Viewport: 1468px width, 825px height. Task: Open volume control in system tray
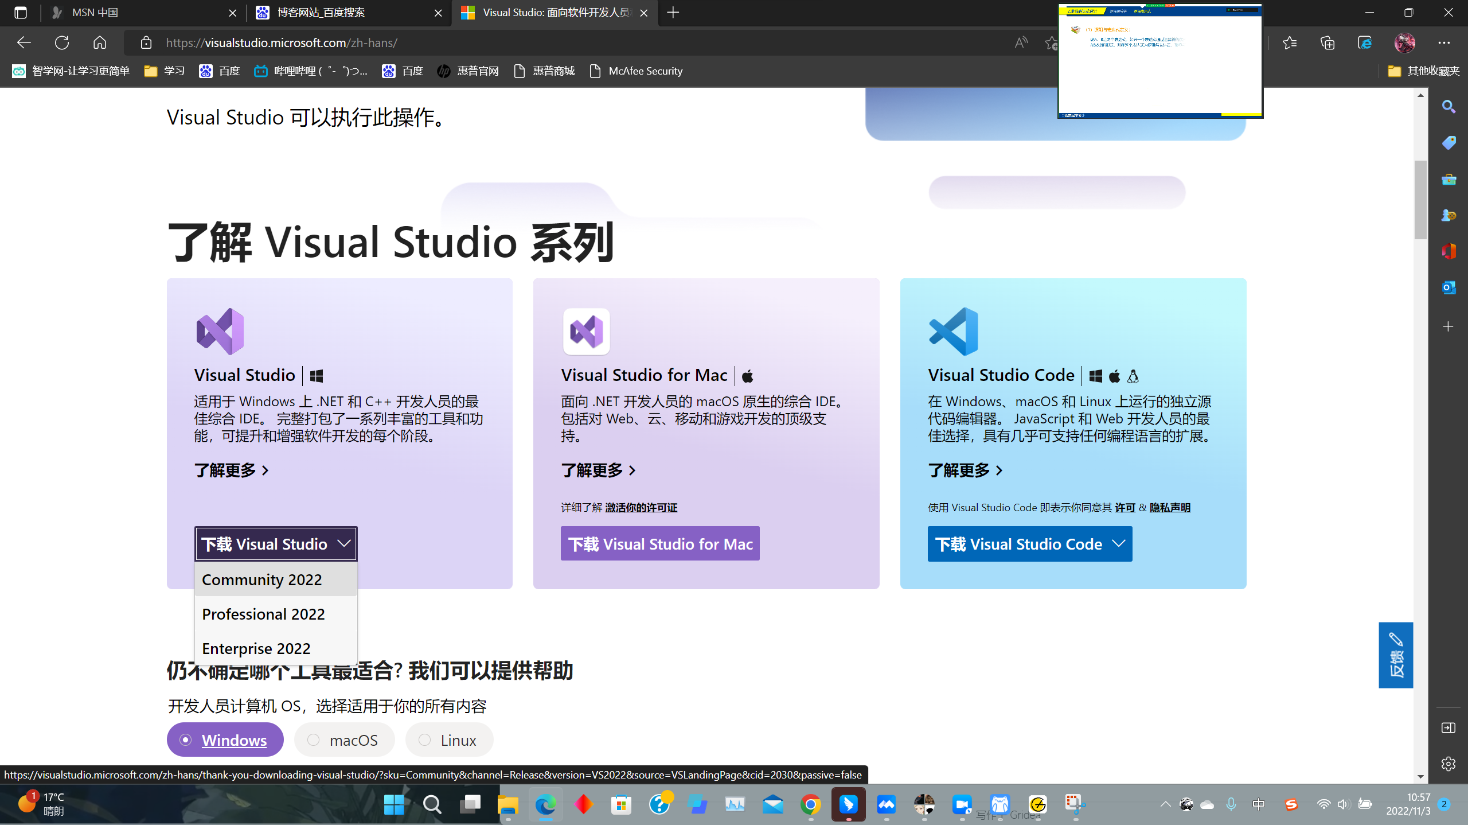pyautogui.click(x=1344, y=804)
